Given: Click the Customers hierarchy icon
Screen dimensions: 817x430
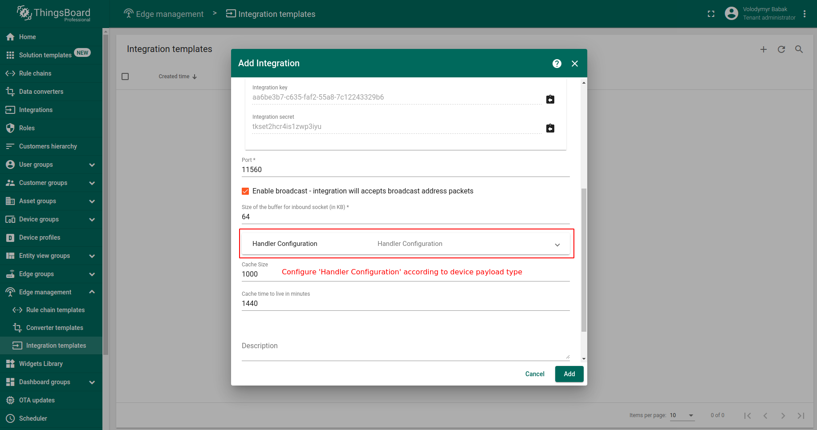Looking at the screenshot, I should 10,146.
